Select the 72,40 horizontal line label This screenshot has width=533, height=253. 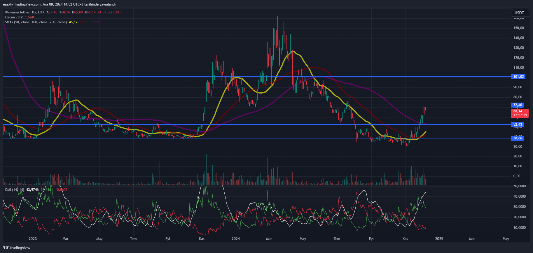(x=518, y=105)
